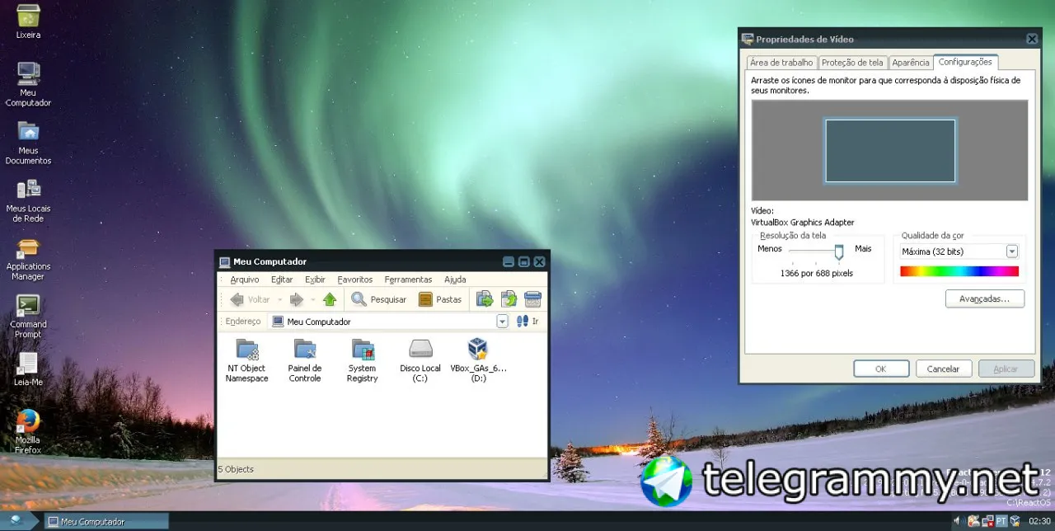Open Pesquisar search in explorer toolbar
The image size is (1055, 531).
[x=379, y=299]
